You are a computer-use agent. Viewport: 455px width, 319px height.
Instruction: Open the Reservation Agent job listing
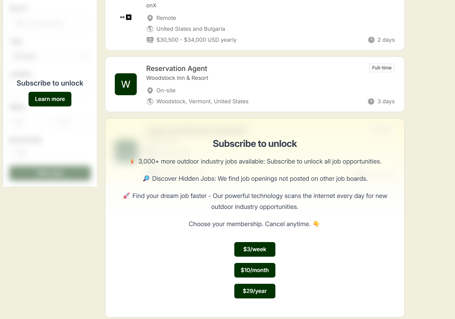(x=177, y=68)
